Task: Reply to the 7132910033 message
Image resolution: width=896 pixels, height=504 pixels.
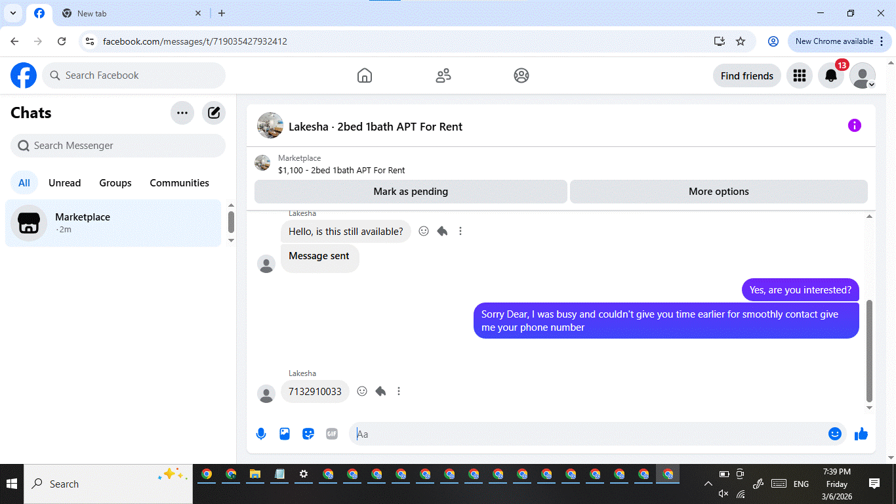Action: [x=380, y=391]
